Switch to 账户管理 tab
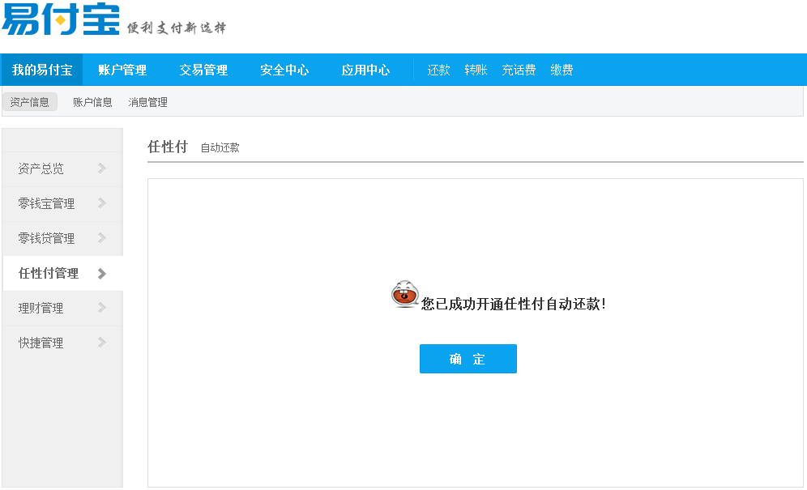This screenshot has height=490, width=807. point(122,70)
